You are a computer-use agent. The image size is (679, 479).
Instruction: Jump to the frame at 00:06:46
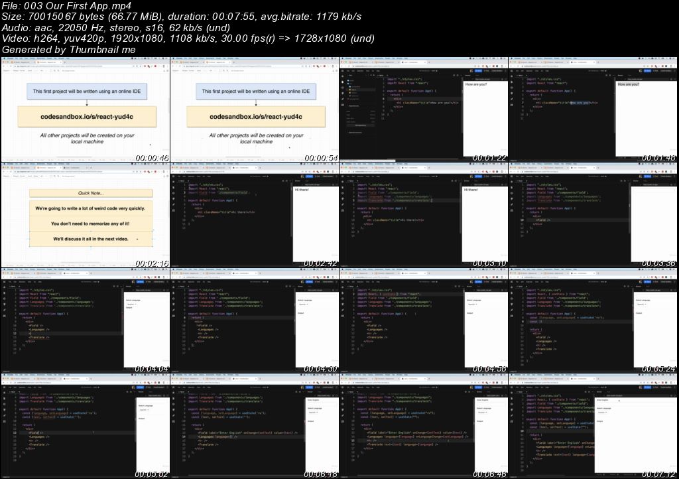[424, 426]
